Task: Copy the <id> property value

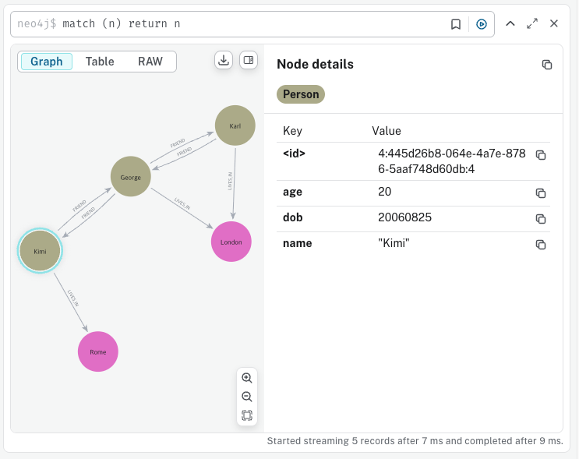Action: coord(541,155)
